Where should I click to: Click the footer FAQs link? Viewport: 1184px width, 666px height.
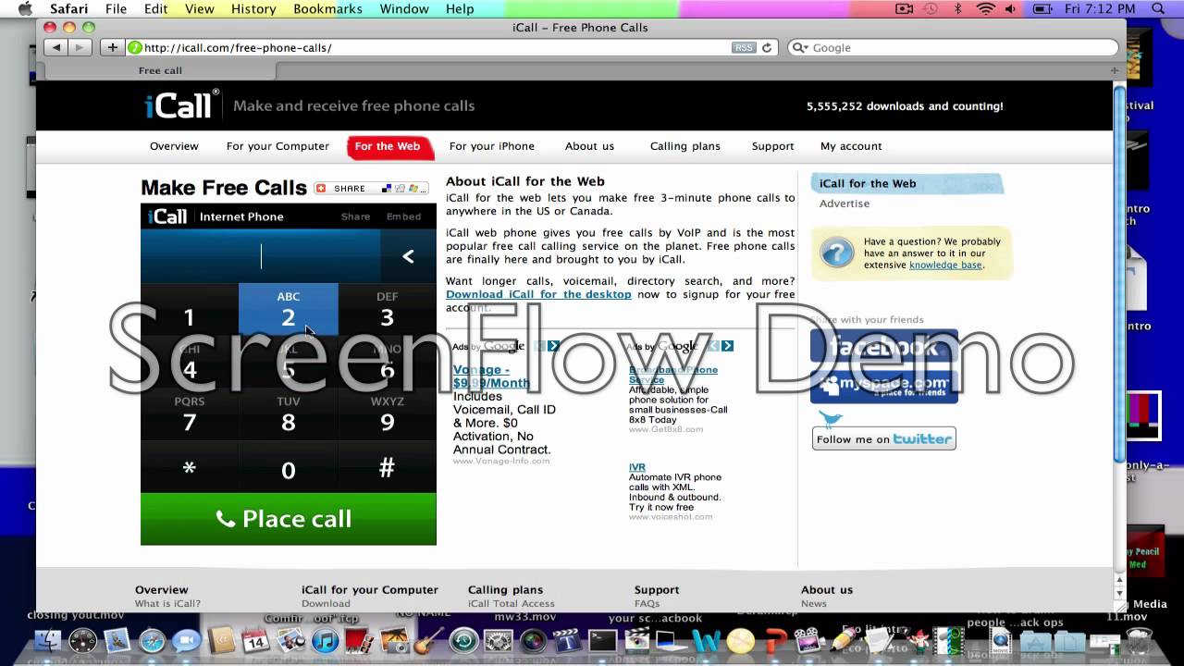click(x=647, y=603)
